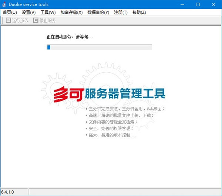
Task: Open the 首页(U) menu
Action: click(x=10, y=13)
